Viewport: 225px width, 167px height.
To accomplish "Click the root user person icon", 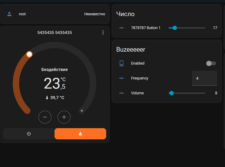I will click(x=9, y=14).
